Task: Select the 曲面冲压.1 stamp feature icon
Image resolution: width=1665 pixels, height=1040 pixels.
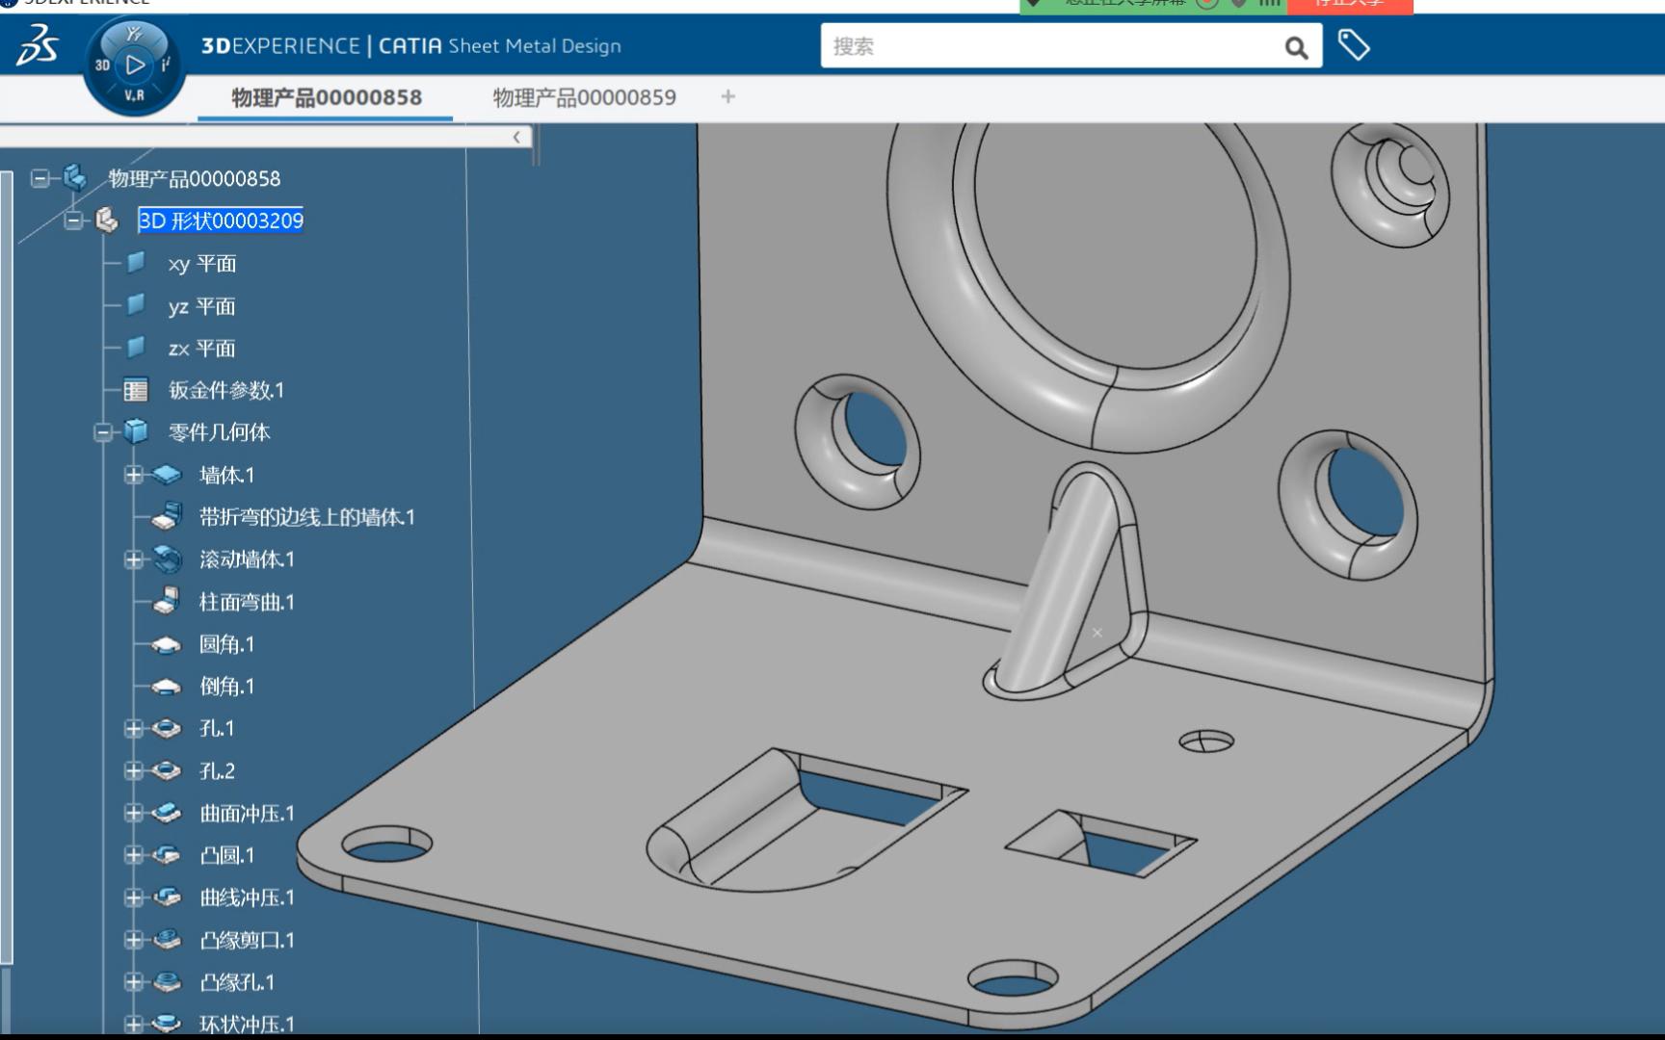Action: click(x=167, y=814)
